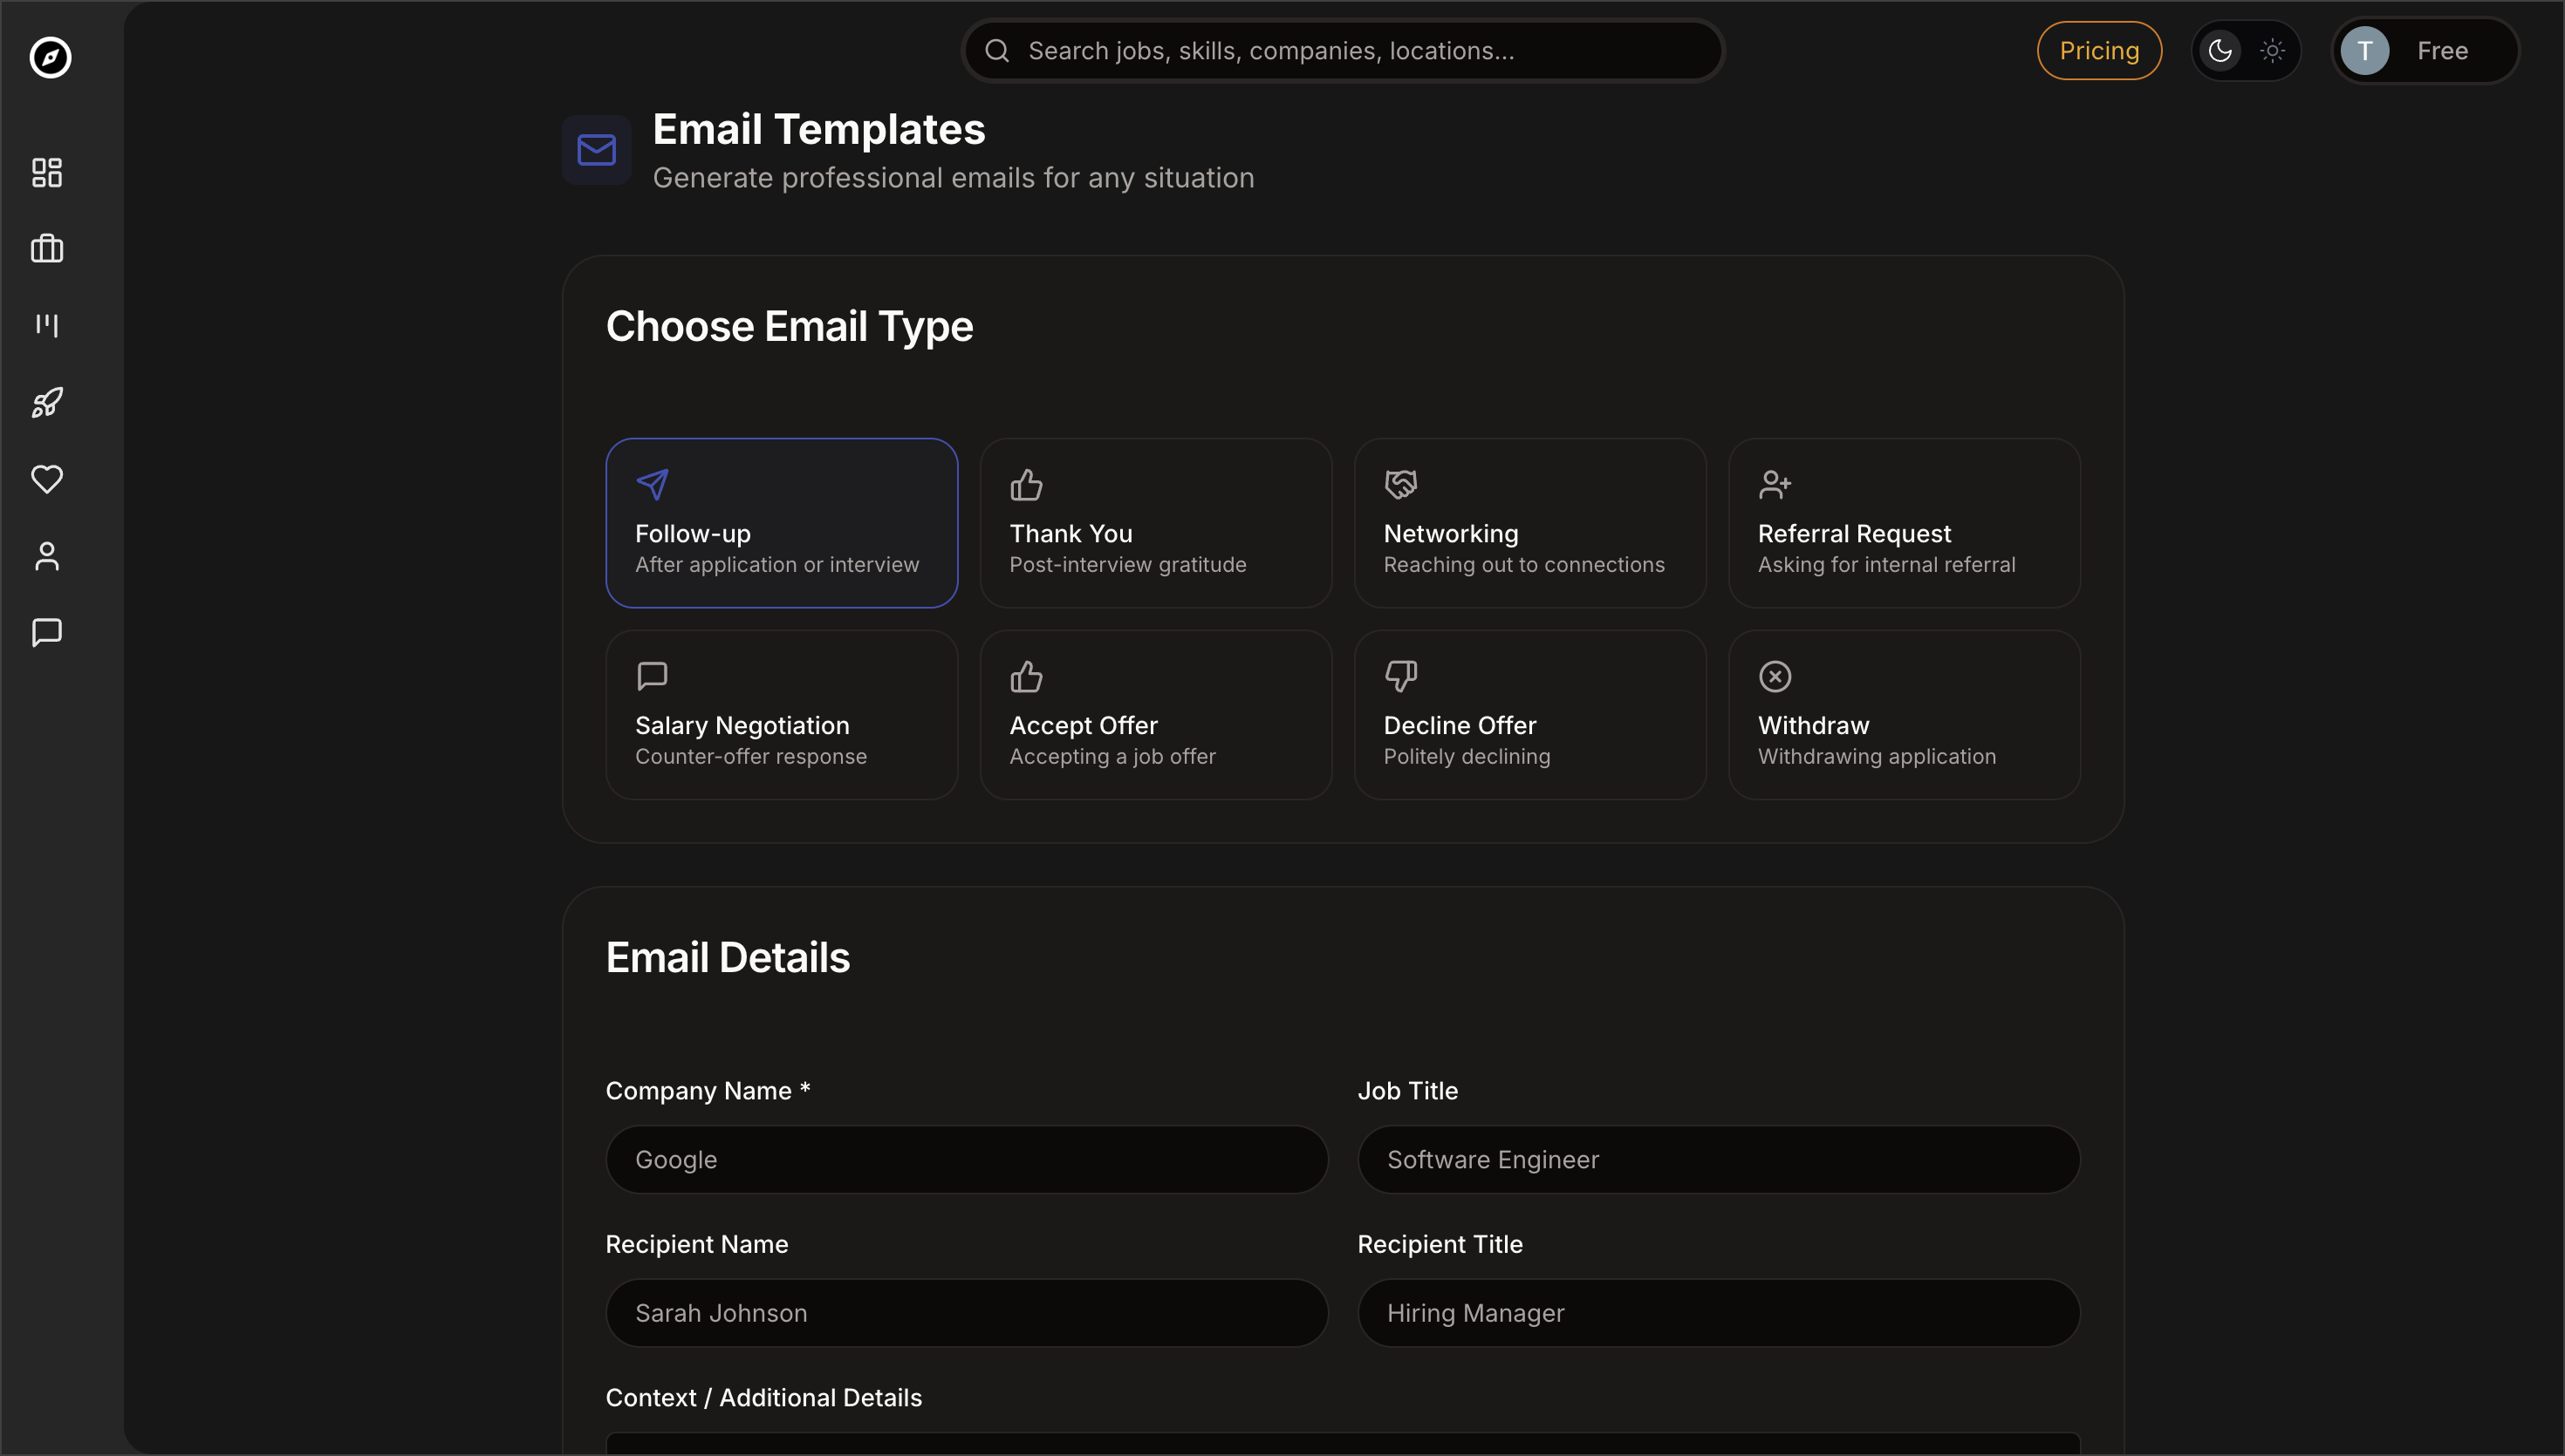Click the job search bar
The width and height of the screenshot is (2565, 1456).
tap(1343, 51)
